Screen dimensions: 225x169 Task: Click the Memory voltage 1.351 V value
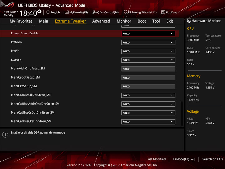pos(210,88)
